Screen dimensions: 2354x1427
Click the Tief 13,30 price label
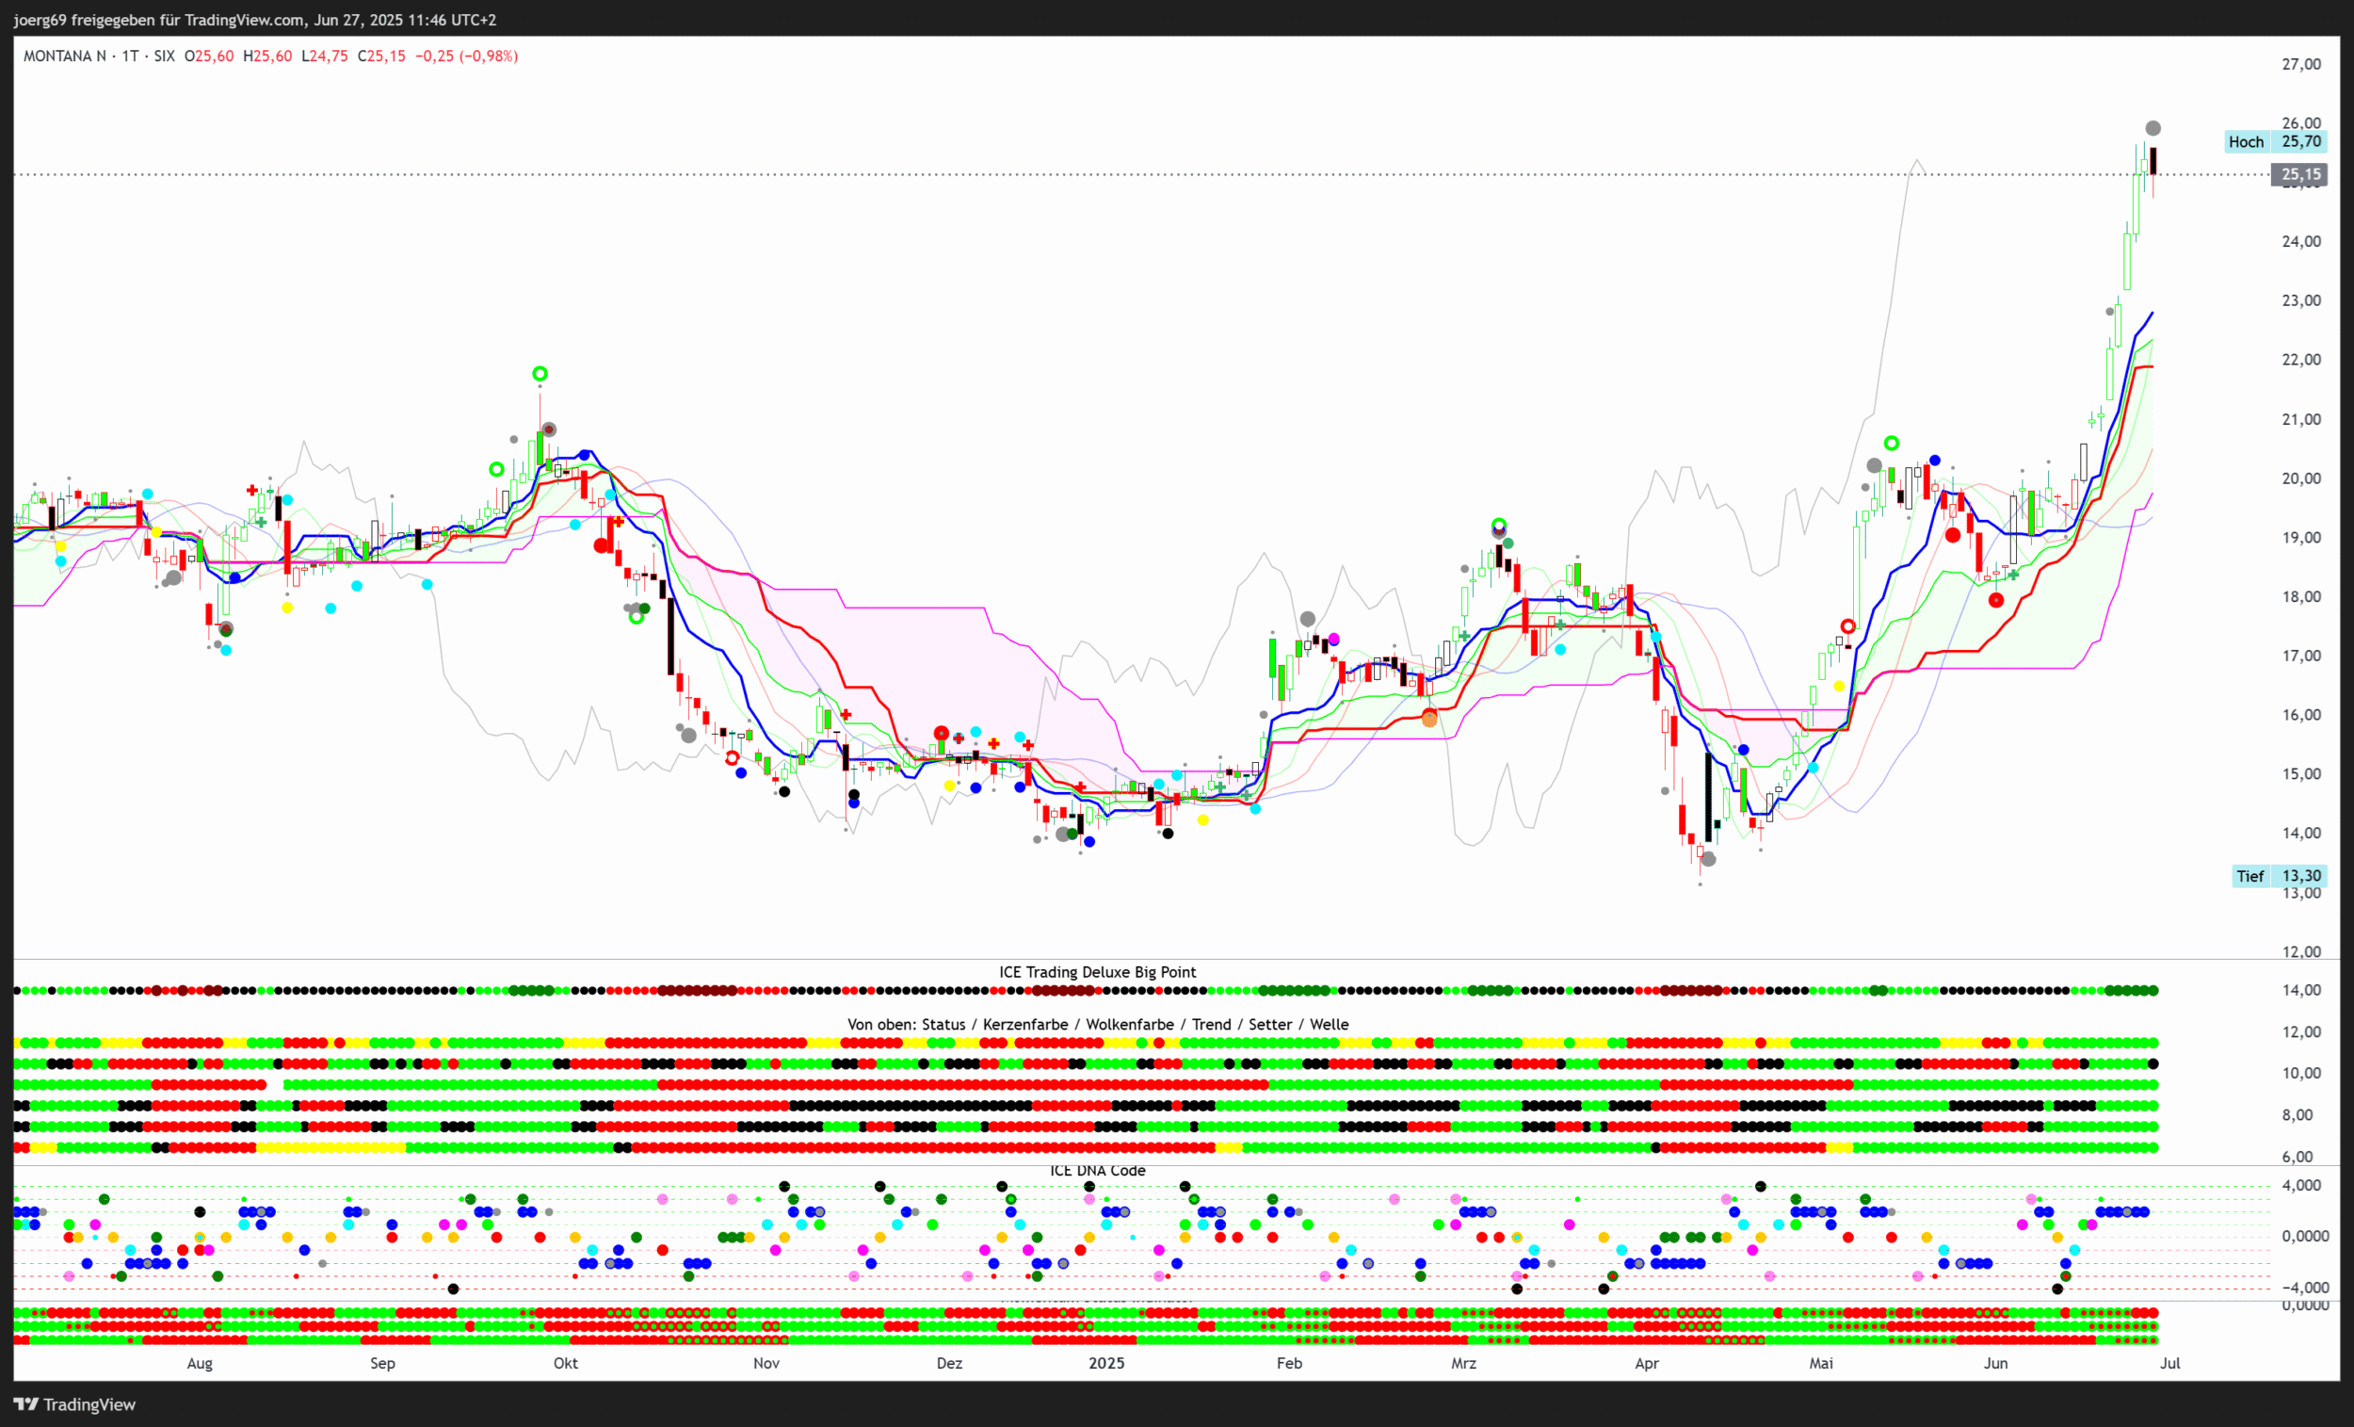click(x=2280, y=875)
